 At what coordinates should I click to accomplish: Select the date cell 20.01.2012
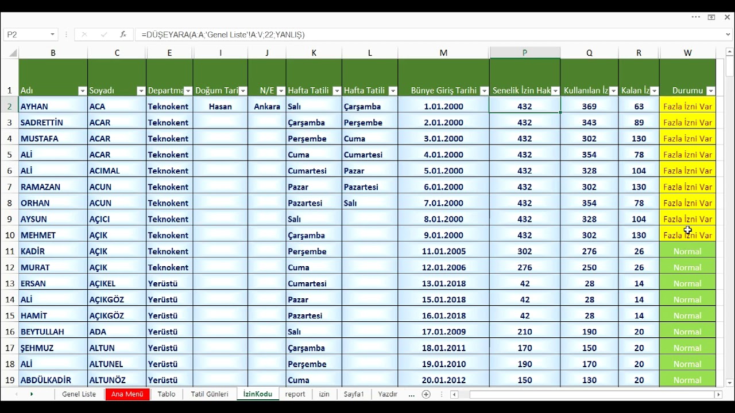point(443,380)
